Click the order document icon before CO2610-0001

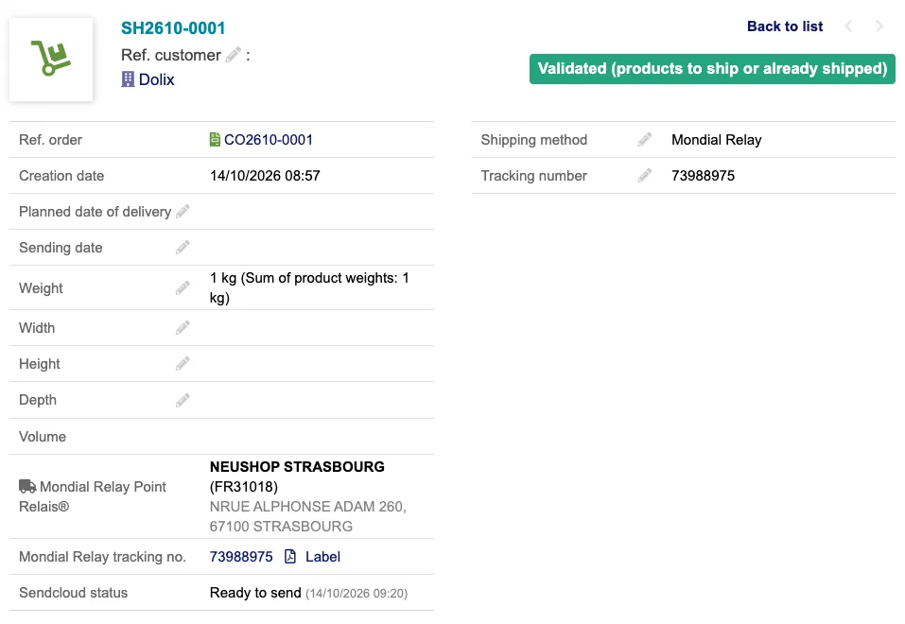tap(215, 140)
